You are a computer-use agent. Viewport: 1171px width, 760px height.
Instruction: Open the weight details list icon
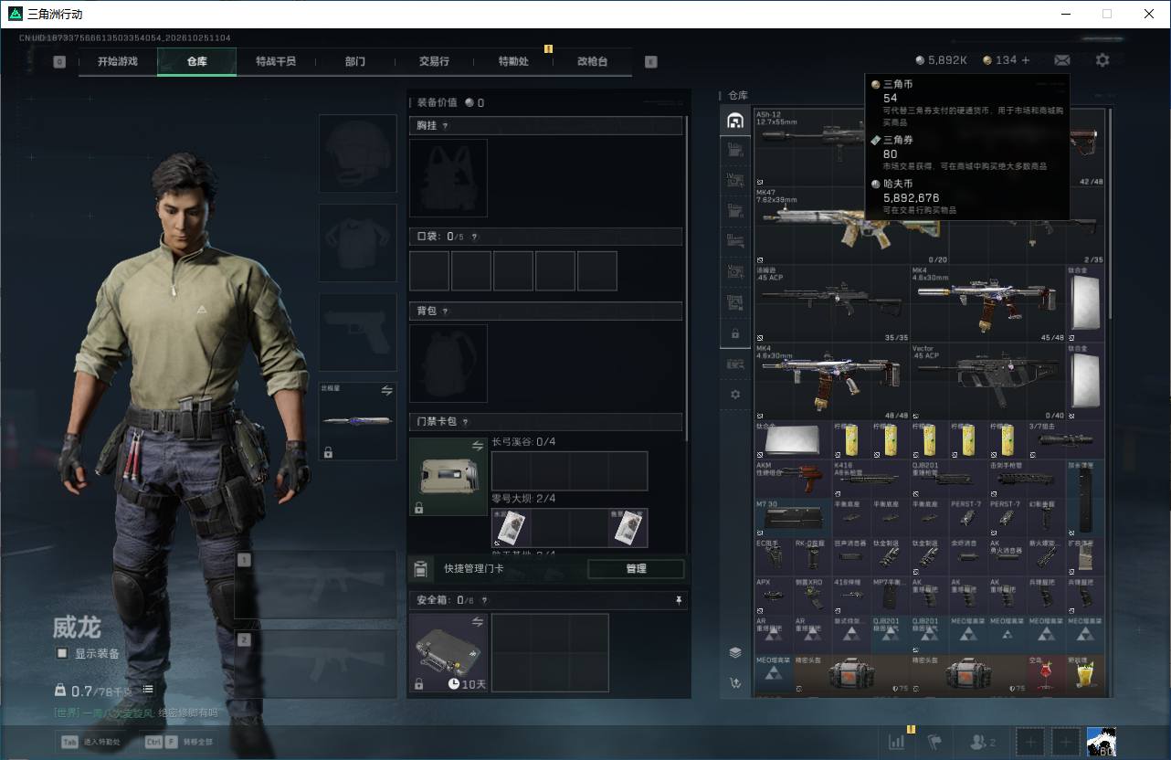148,689
